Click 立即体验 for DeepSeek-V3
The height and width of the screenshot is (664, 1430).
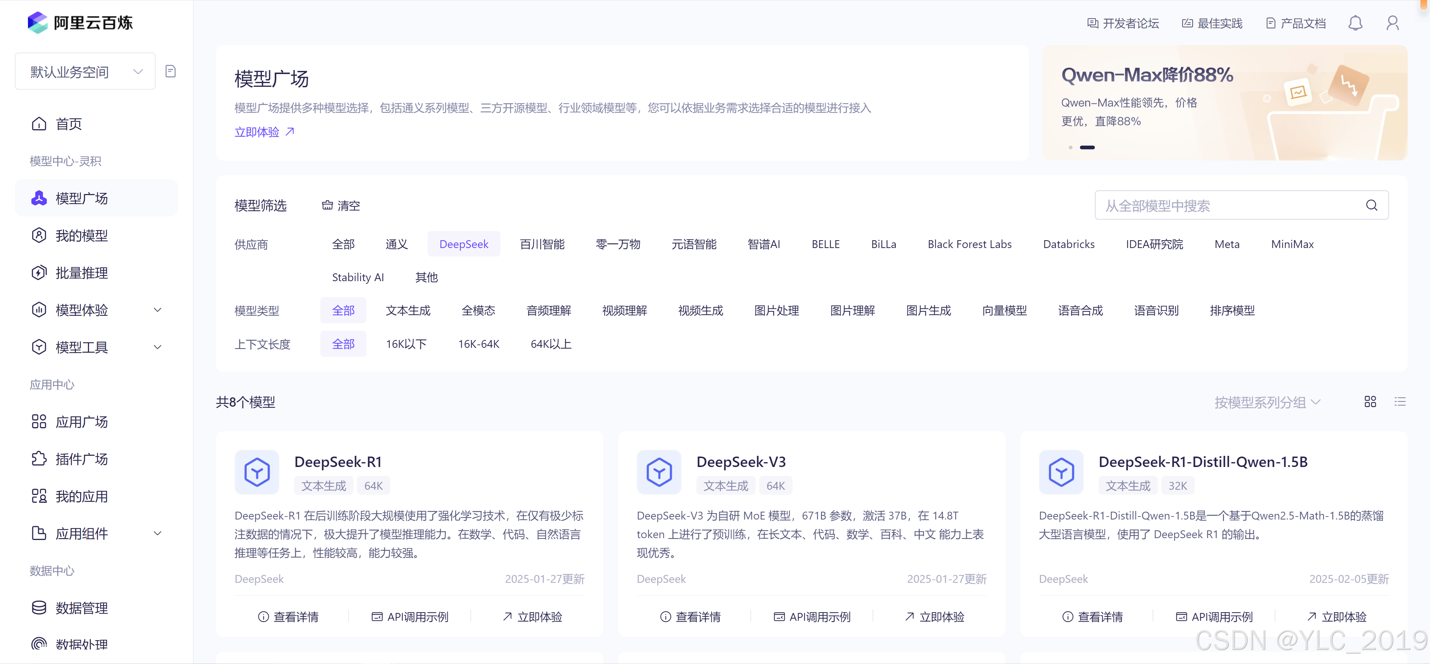click(x=934, y=616)
